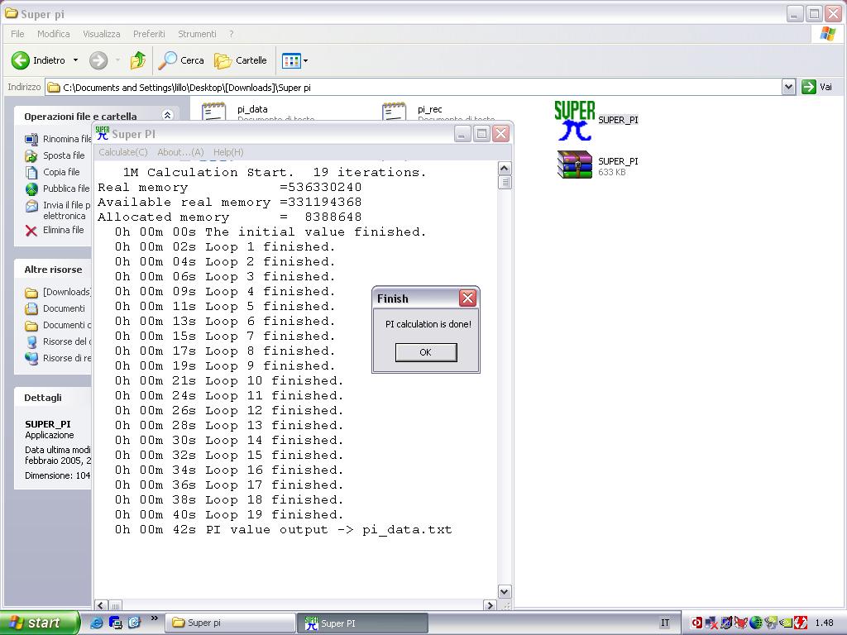This screenshot has height=635, width=847.
Task: Open the Strumenti menu
Action: 197,34
